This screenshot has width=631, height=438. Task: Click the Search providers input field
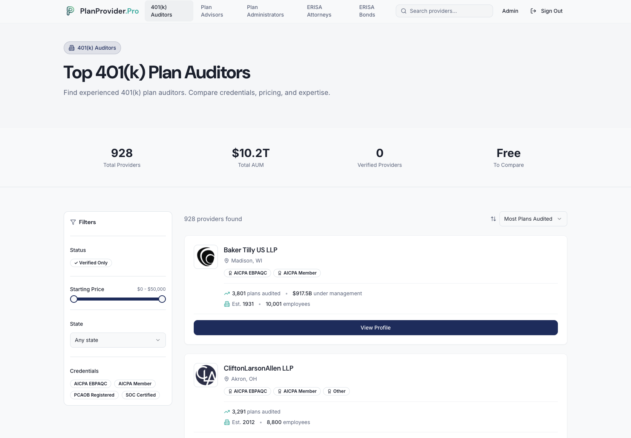pos(449,11)
